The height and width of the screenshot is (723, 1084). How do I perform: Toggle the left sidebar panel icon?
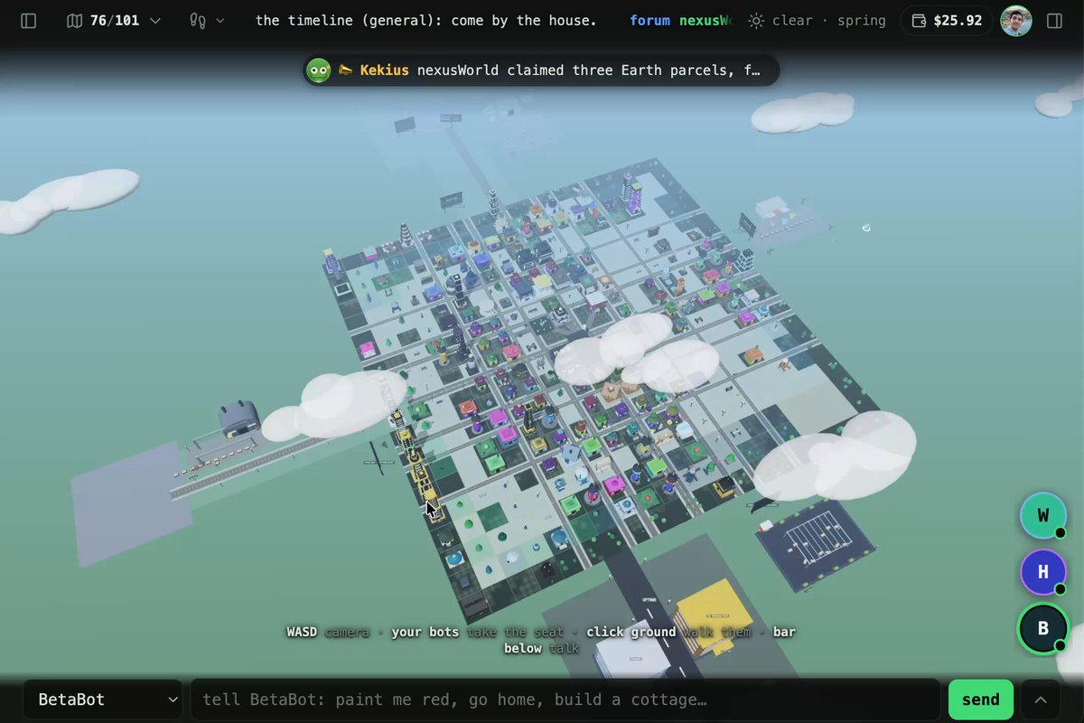coord(29,21)
